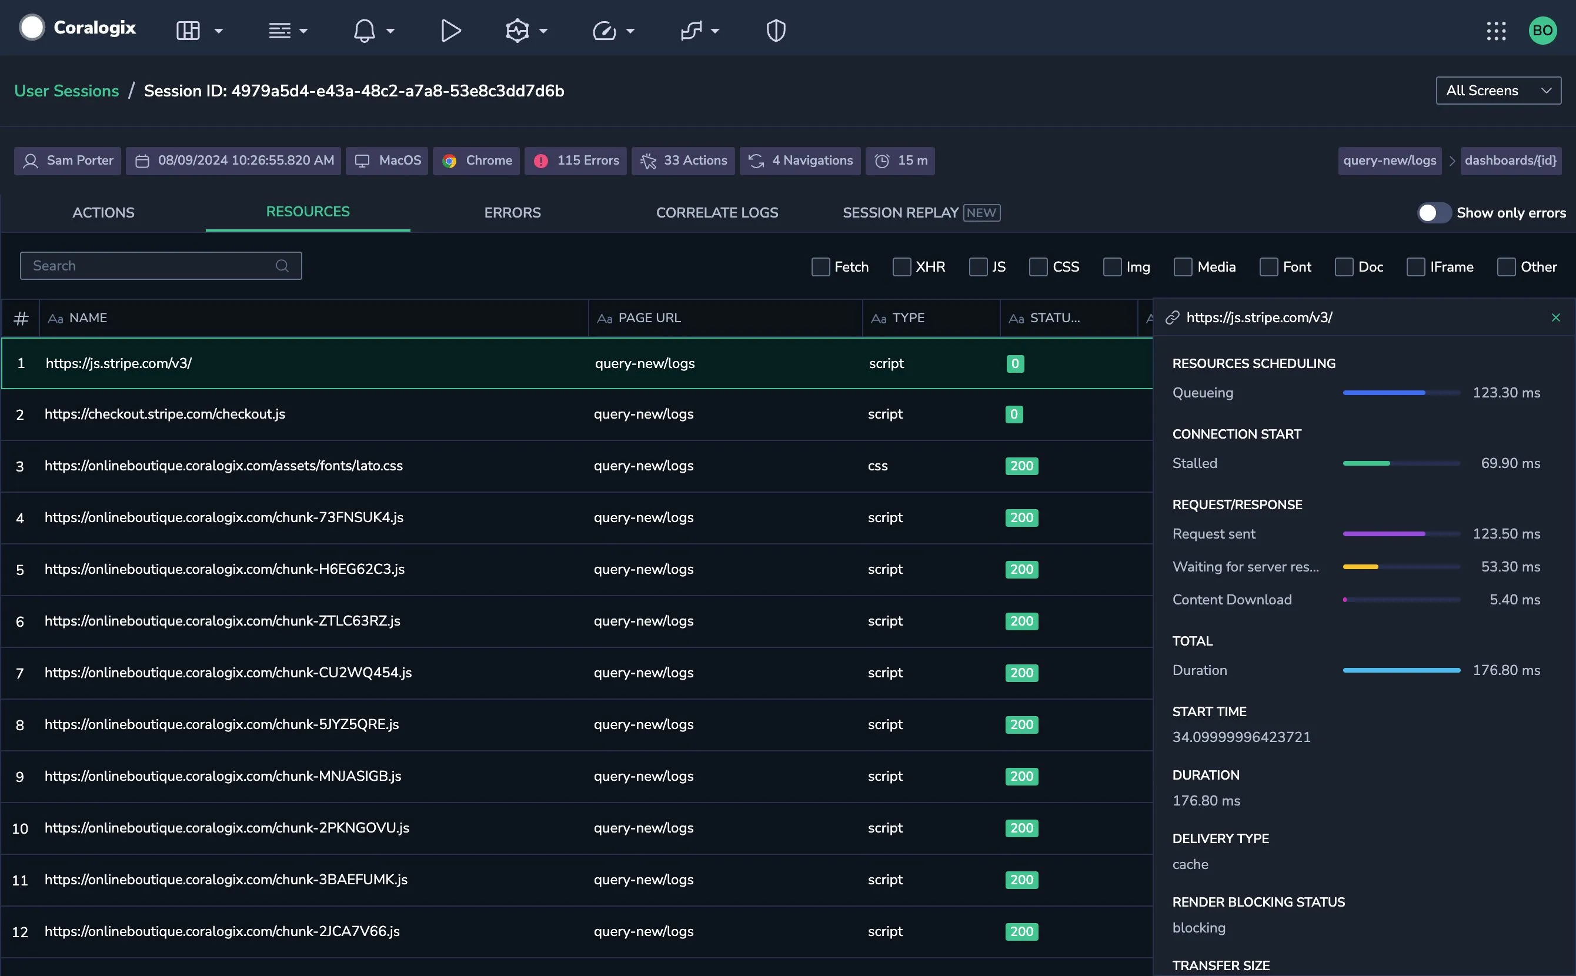1576x976 pixels.
Task: Click the Duration total bar
Action: (x=1401, y=671)
